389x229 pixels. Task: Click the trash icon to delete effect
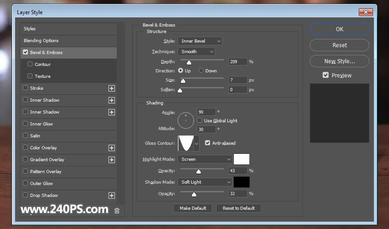point(117,211)
